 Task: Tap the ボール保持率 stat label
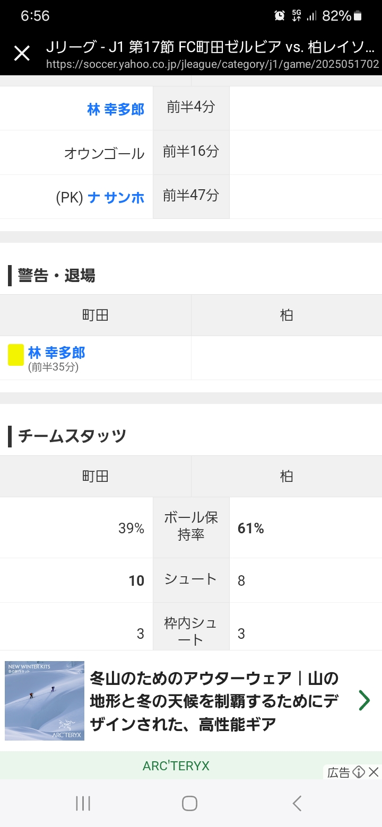click(x=191, y=526)
